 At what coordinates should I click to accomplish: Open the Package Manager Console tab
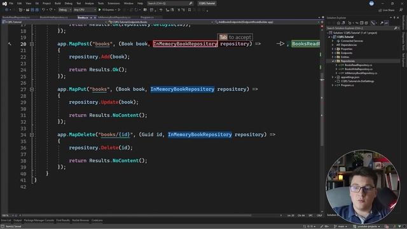point(39,221)
